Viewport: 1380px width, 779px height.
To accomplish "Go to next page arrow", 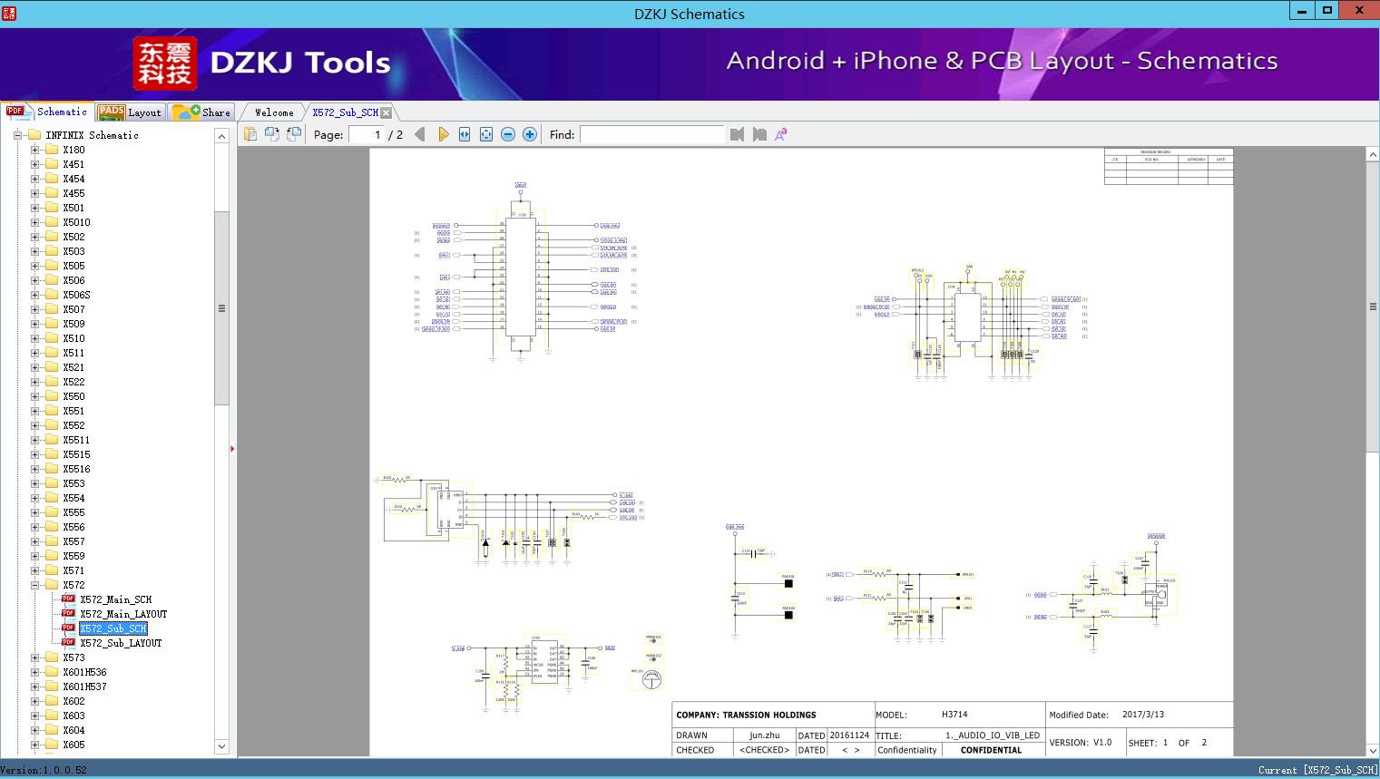I will (443, 134).
